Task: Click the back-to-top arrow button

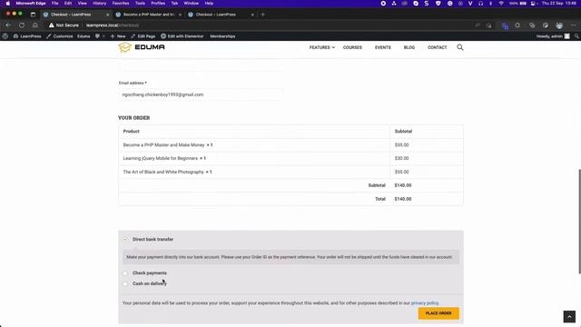Action: point(569,317)
